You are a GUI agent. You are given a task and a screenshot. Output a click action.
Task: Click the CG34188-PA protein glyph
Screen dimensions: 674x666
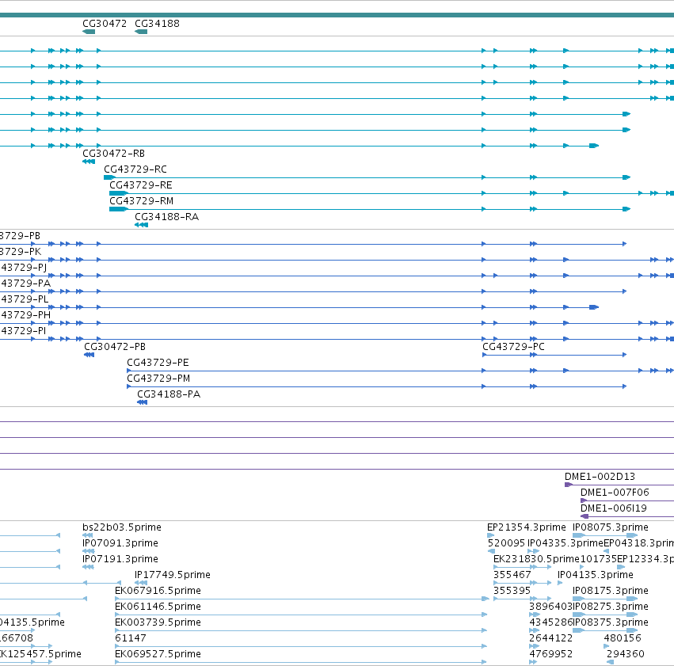click(143, 402)
